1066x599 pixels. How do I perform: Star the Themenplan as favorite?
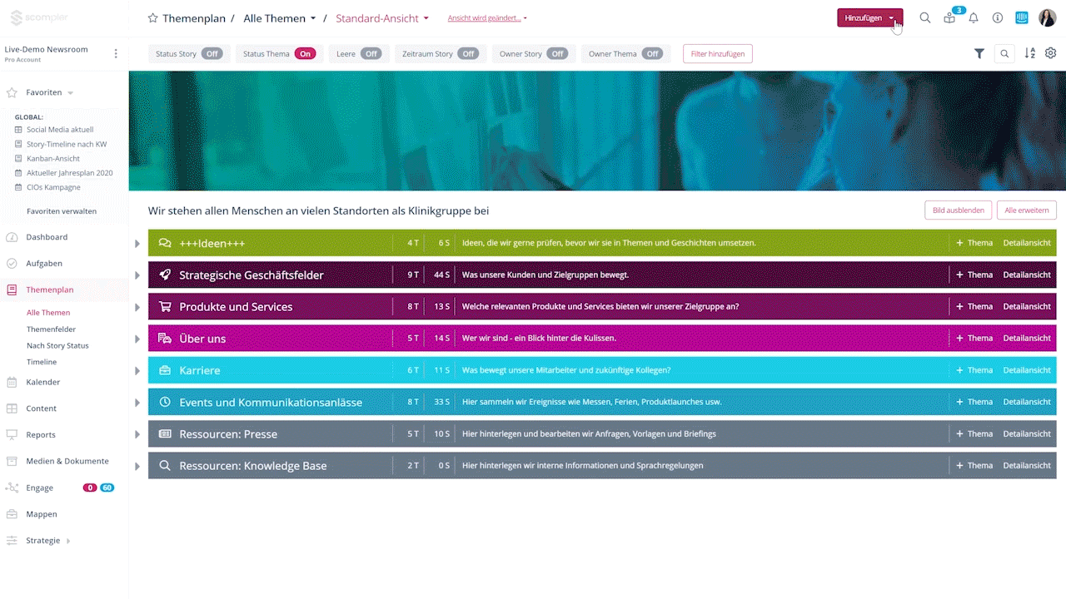[x=152, y=18]
